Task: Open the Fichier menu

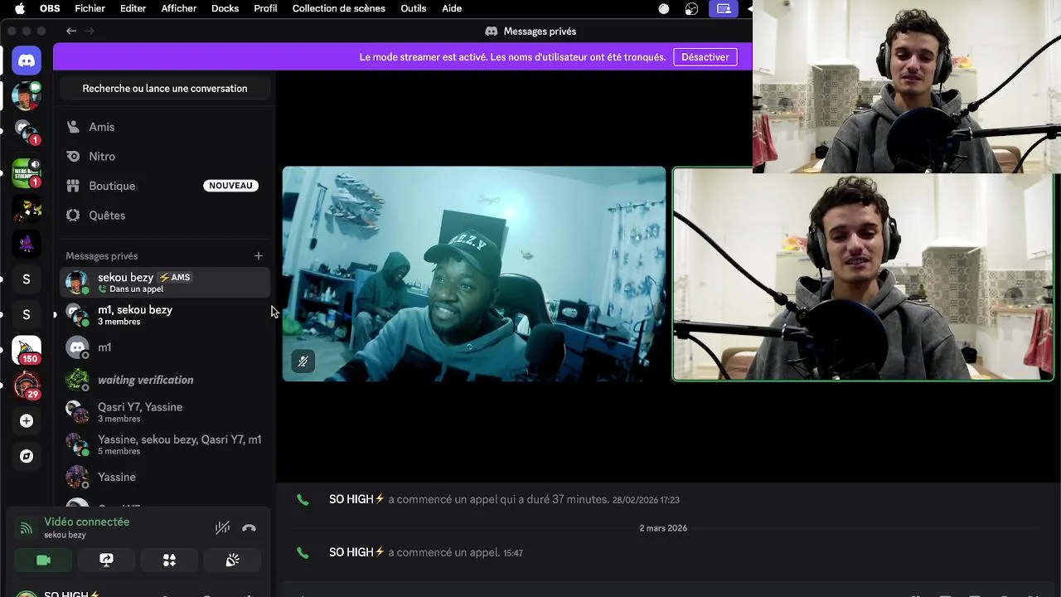Action: click(90, 8)
